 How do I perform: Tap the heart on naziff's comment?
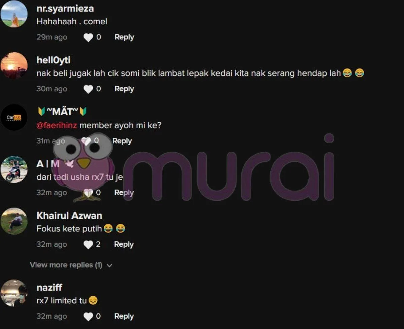tap(88, 317)
